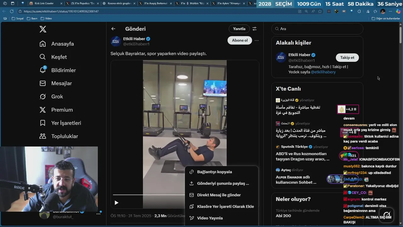Click the browser refresh button

point(12,11)
